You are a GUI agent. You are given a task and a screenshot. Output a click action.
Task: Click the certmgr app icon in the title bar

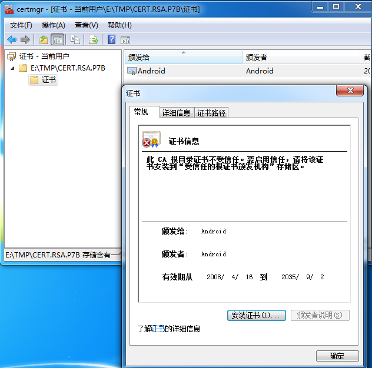9,9
